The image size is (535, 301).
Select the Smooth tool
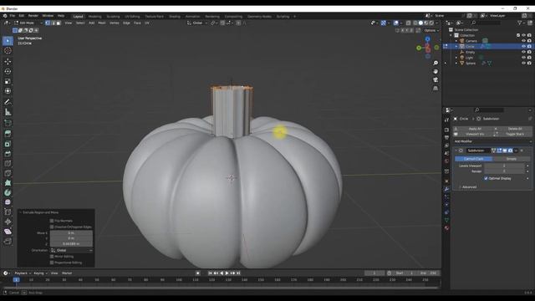pyautogui.click(x=8, y=202)
